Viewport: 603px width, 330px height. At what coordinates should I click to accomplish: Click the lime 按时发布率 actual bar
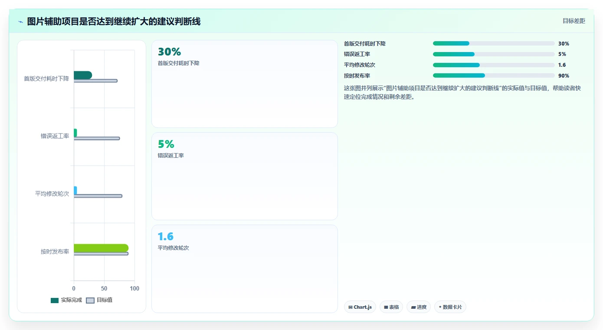point(101,248)
